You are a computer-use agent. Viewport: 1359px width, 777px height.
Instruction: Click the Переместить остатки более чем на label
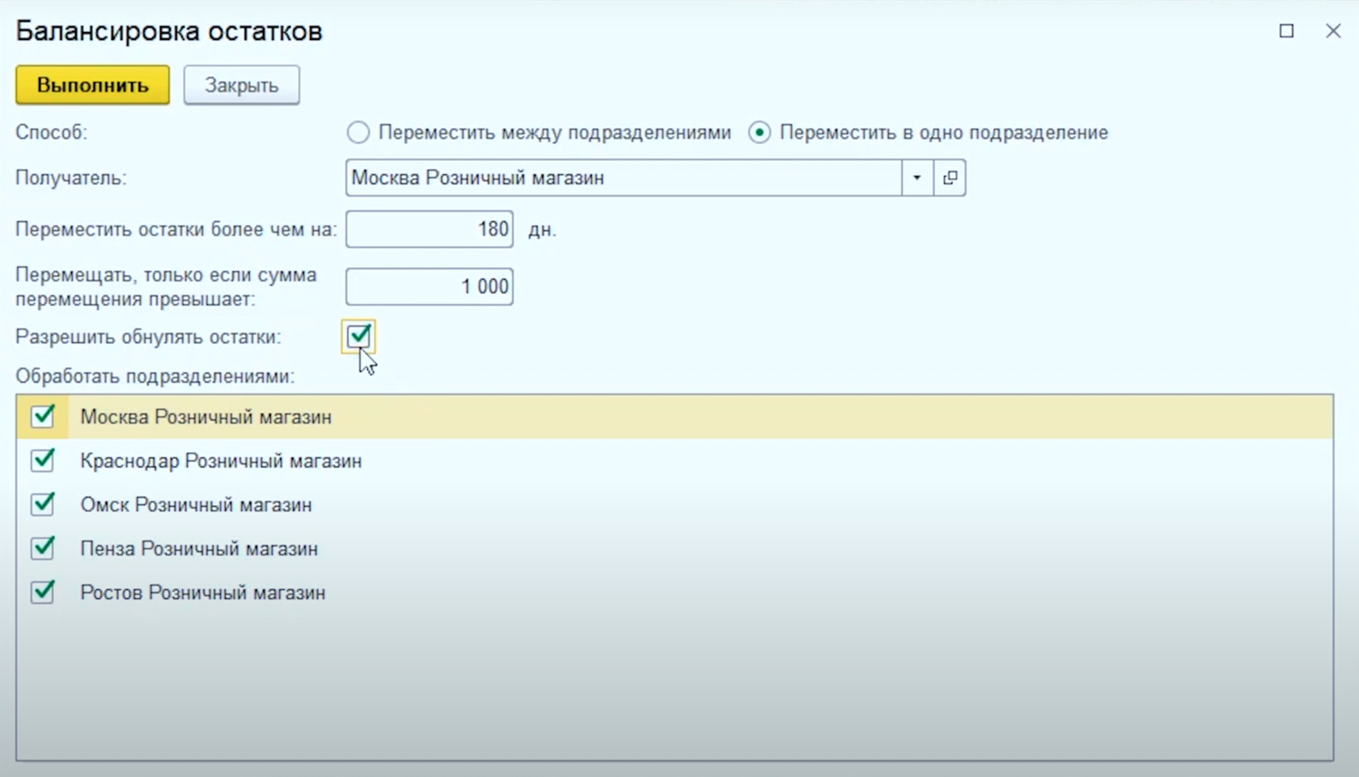176,229
